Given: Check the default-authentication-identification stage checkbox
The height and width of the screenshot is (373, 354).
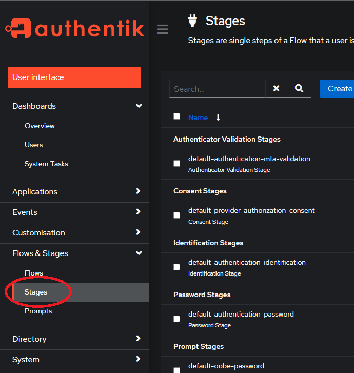Looking at the screenshot, I should click(x=177, y=267).
